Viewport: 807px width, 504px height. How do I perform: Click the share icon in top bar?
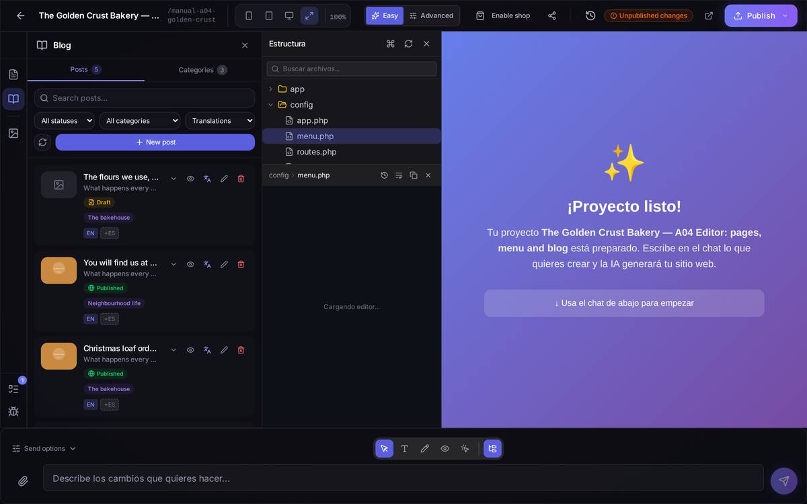click(552, 15)
